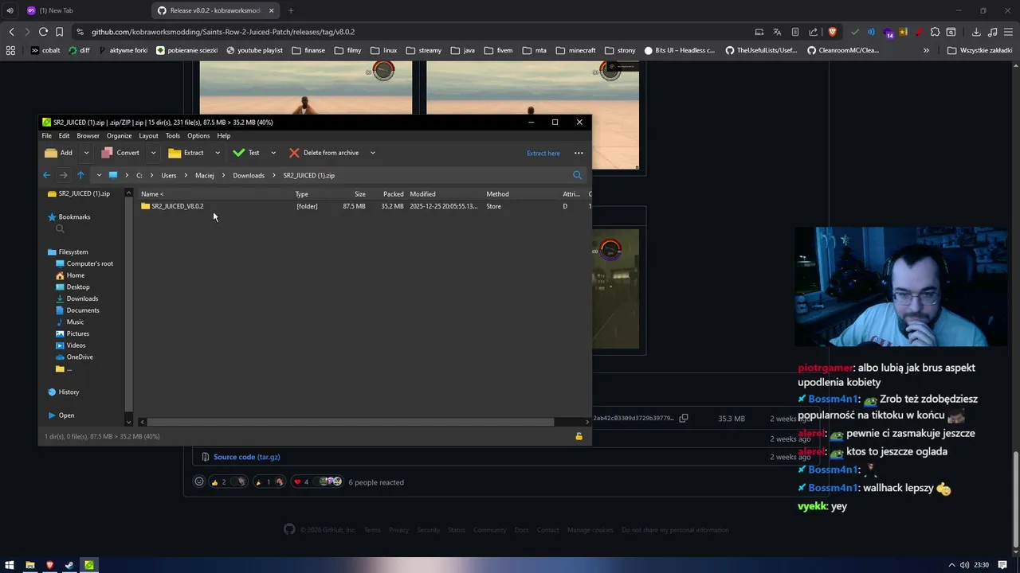Sort by the Size column header
This screenshot has width=1020, height=573.
(x=360, y=194)
